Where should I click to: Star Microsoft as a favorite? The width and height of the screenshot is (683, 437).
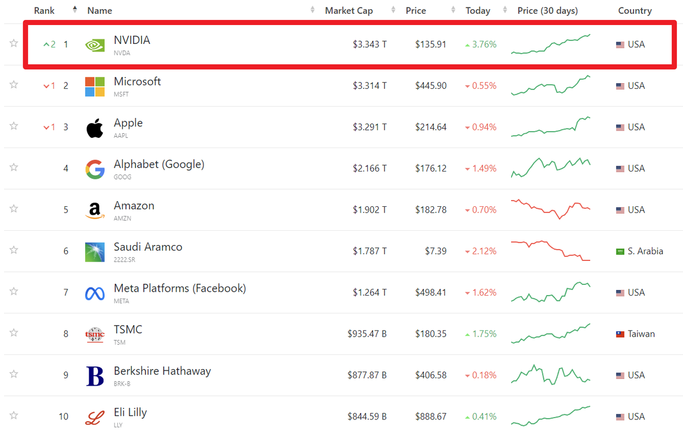click(14, 85)
